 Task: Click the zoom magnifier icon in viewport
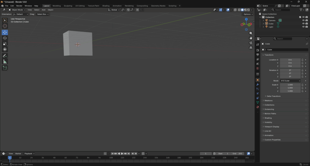click(251, 33)
